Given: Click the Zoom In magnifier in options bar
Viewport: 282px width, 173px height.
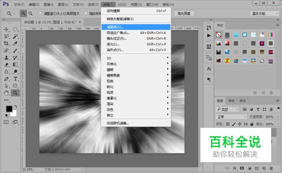Looking at the screenshot, I should click(x=23, y=13).
